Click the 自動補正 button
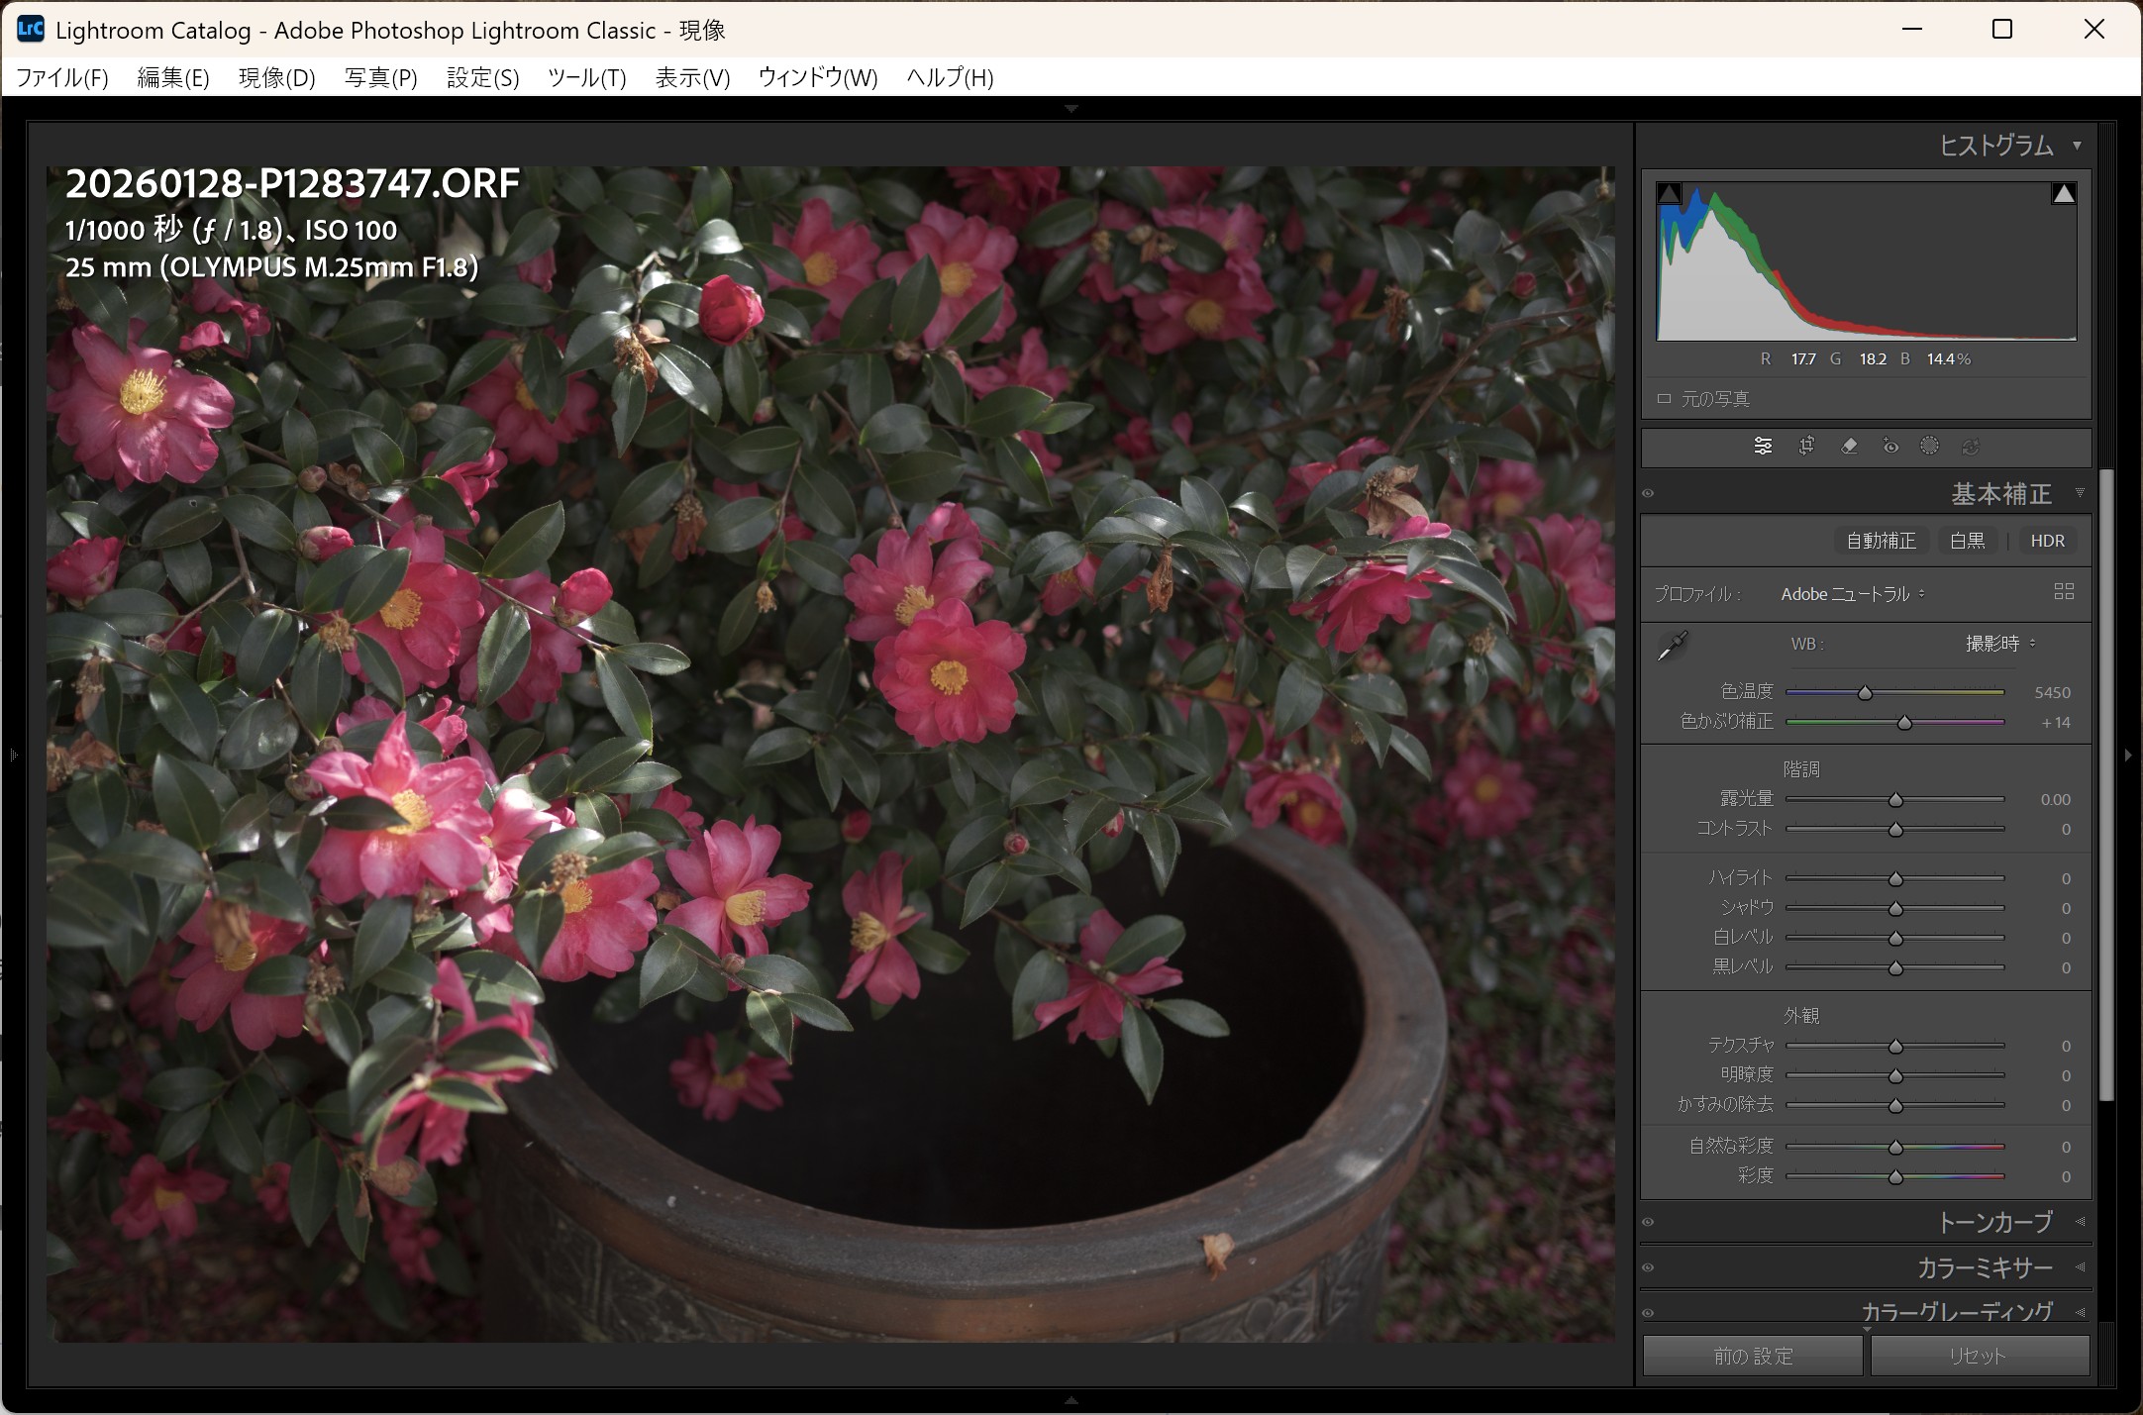This screenshot has height=1415, width=2143. click(1881, 541)
